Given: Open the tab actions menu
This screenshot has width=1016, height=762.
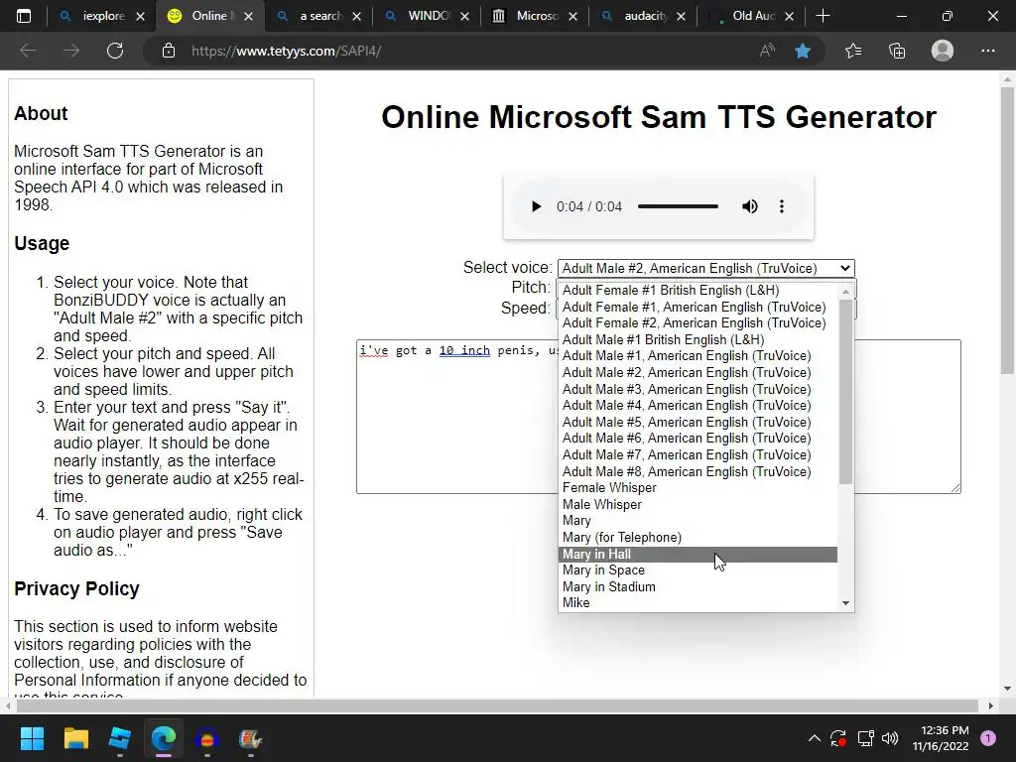Looking at the screenshot, I should click(x=24, y=16).
